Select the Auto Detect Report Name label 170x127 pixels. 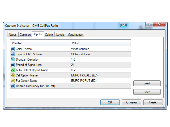click(32, 70)
